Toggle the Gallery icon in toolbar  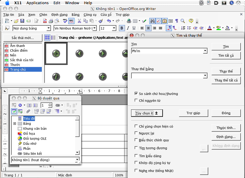coord(164,21)
